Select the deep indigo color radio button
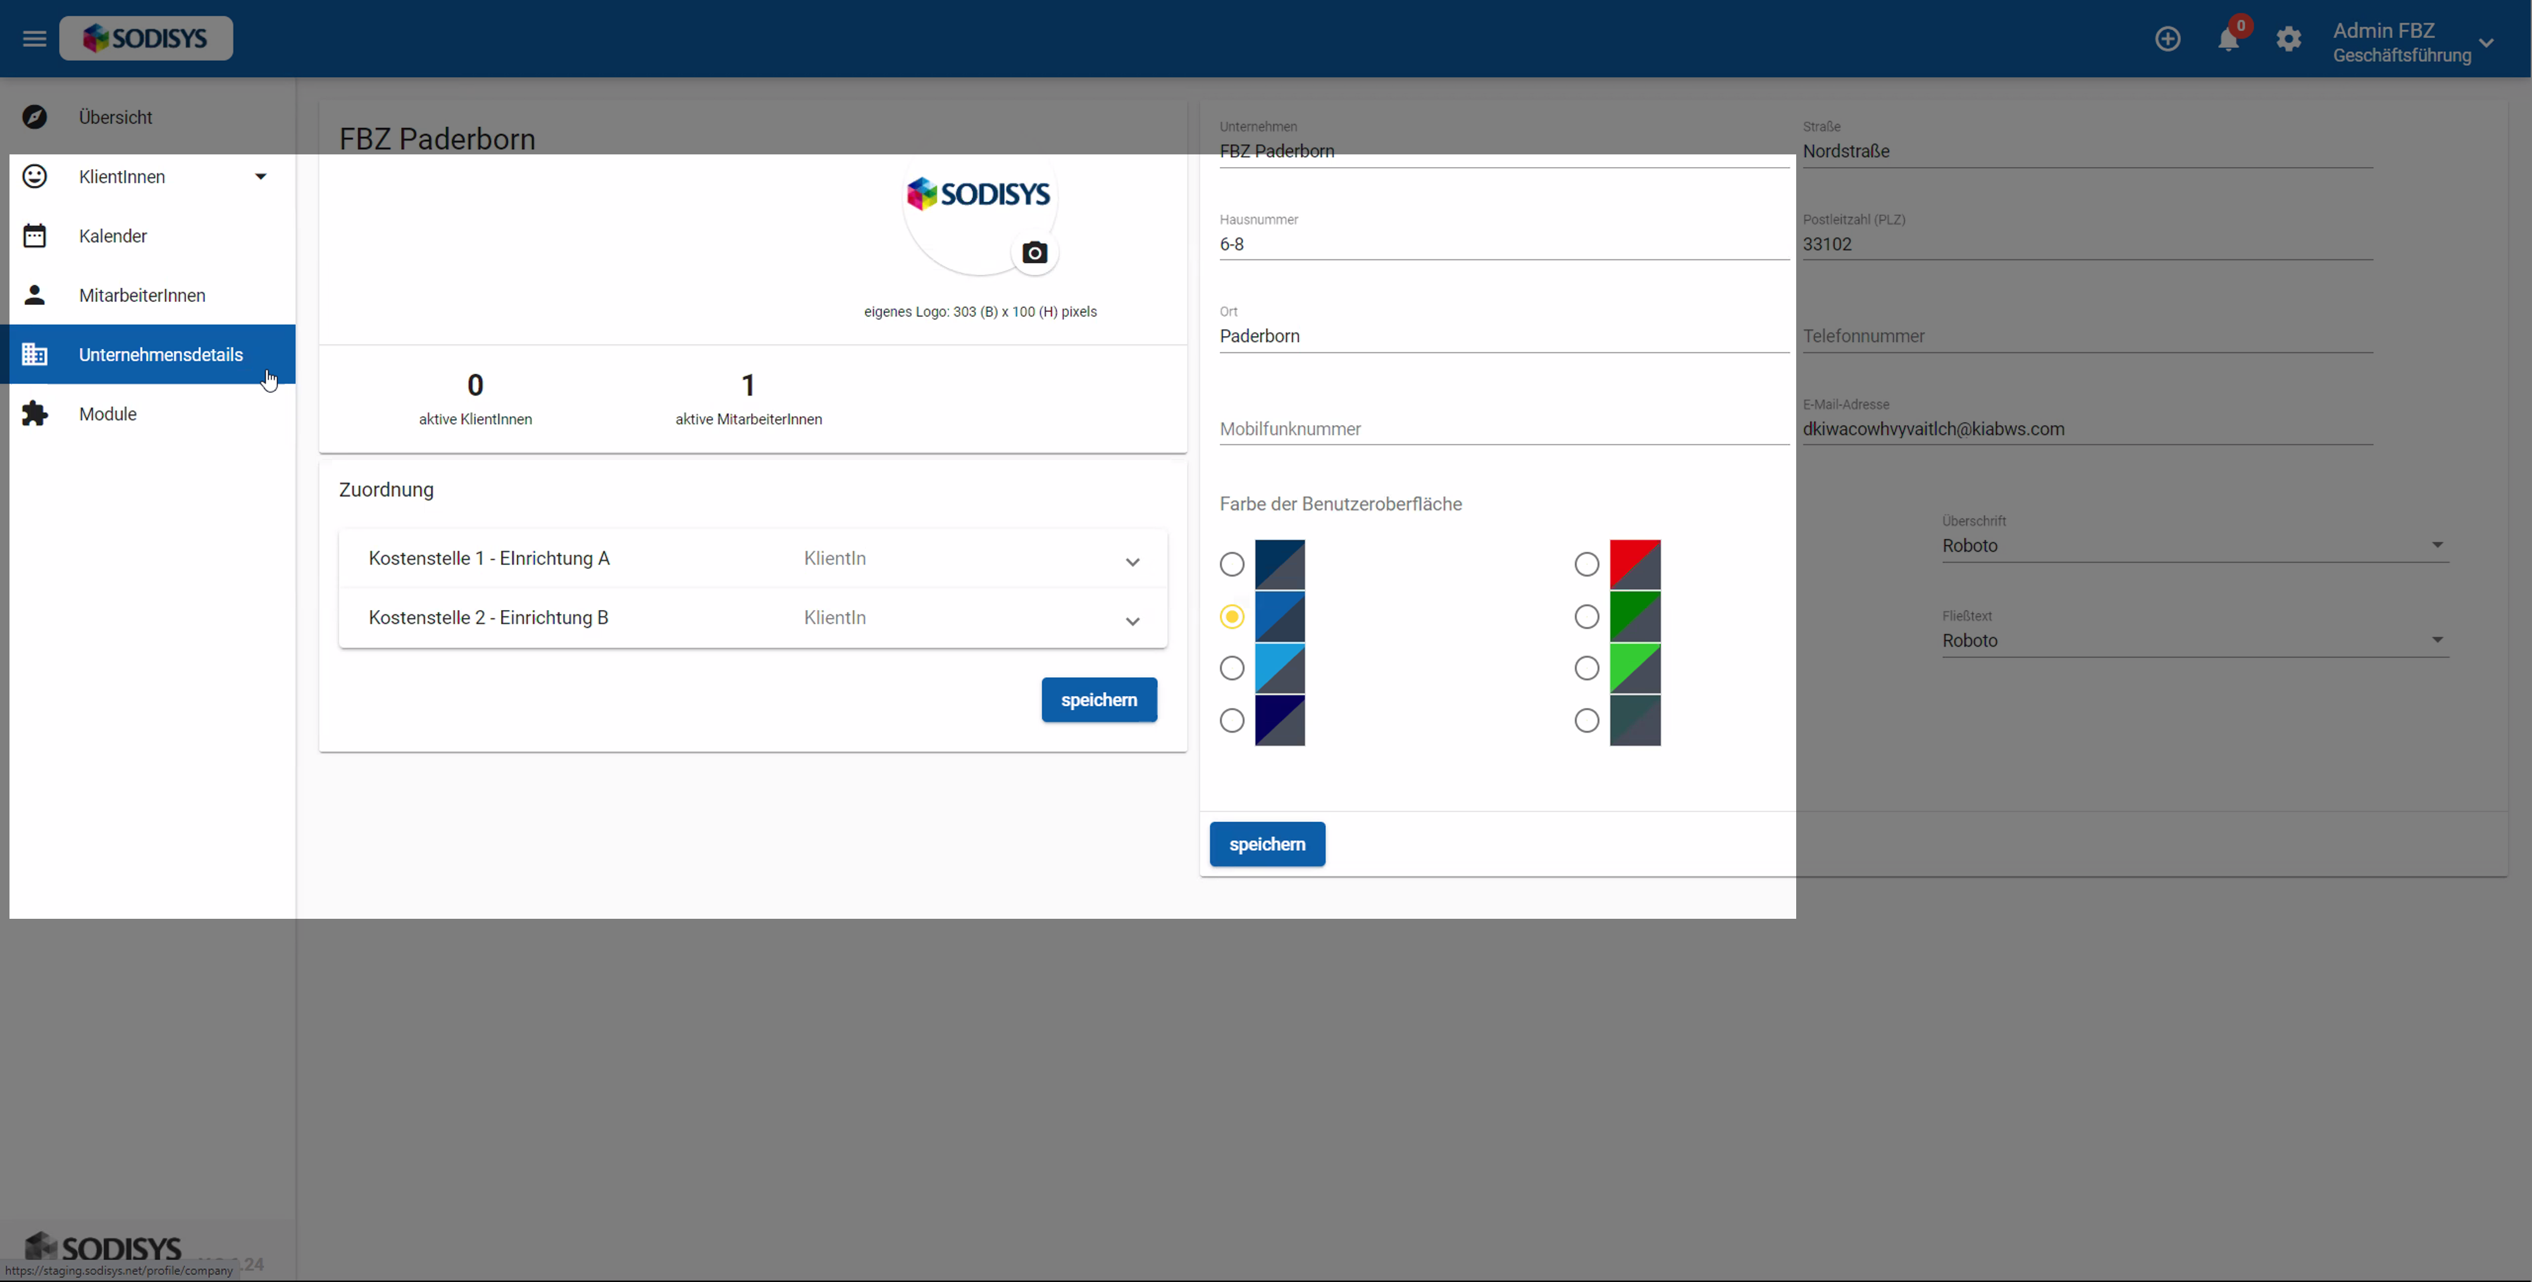2532x1282 pixels. pyautogui.click(x=1232, y=721)
